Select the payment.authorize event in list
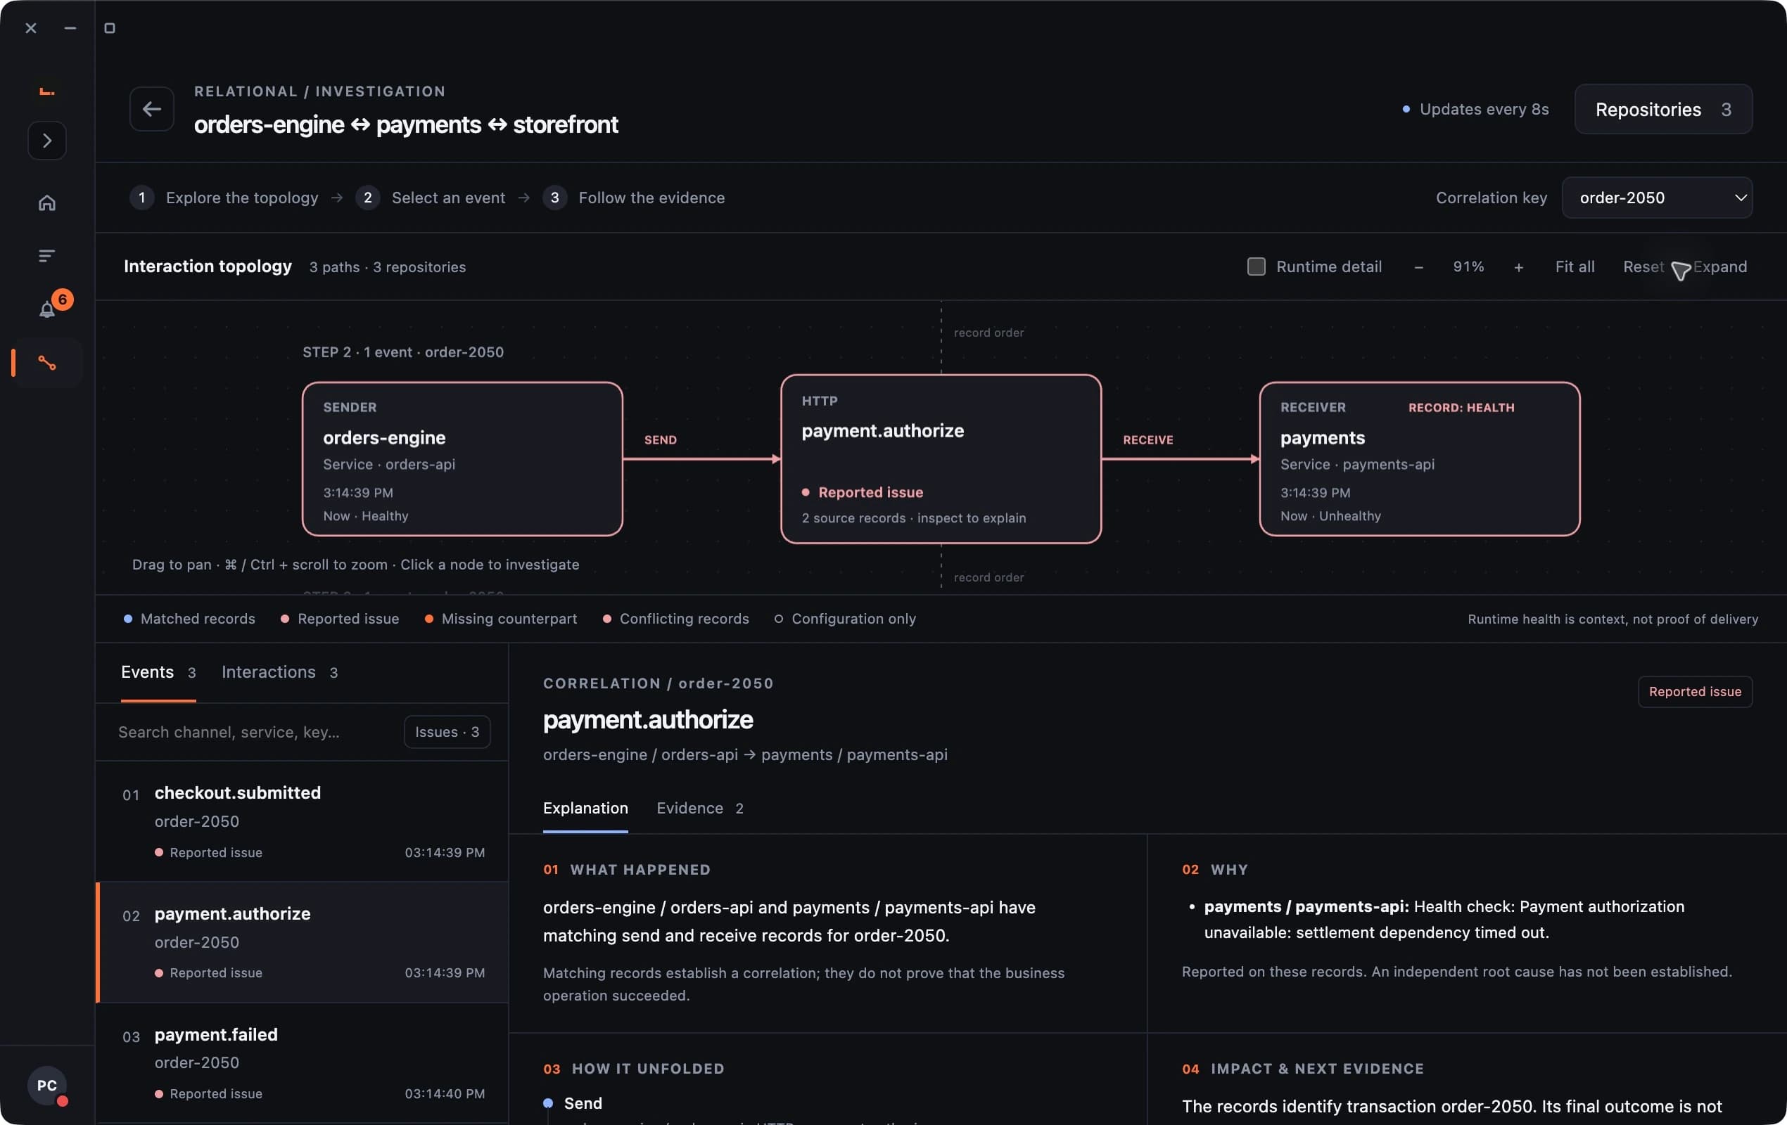 click(302, 943)
